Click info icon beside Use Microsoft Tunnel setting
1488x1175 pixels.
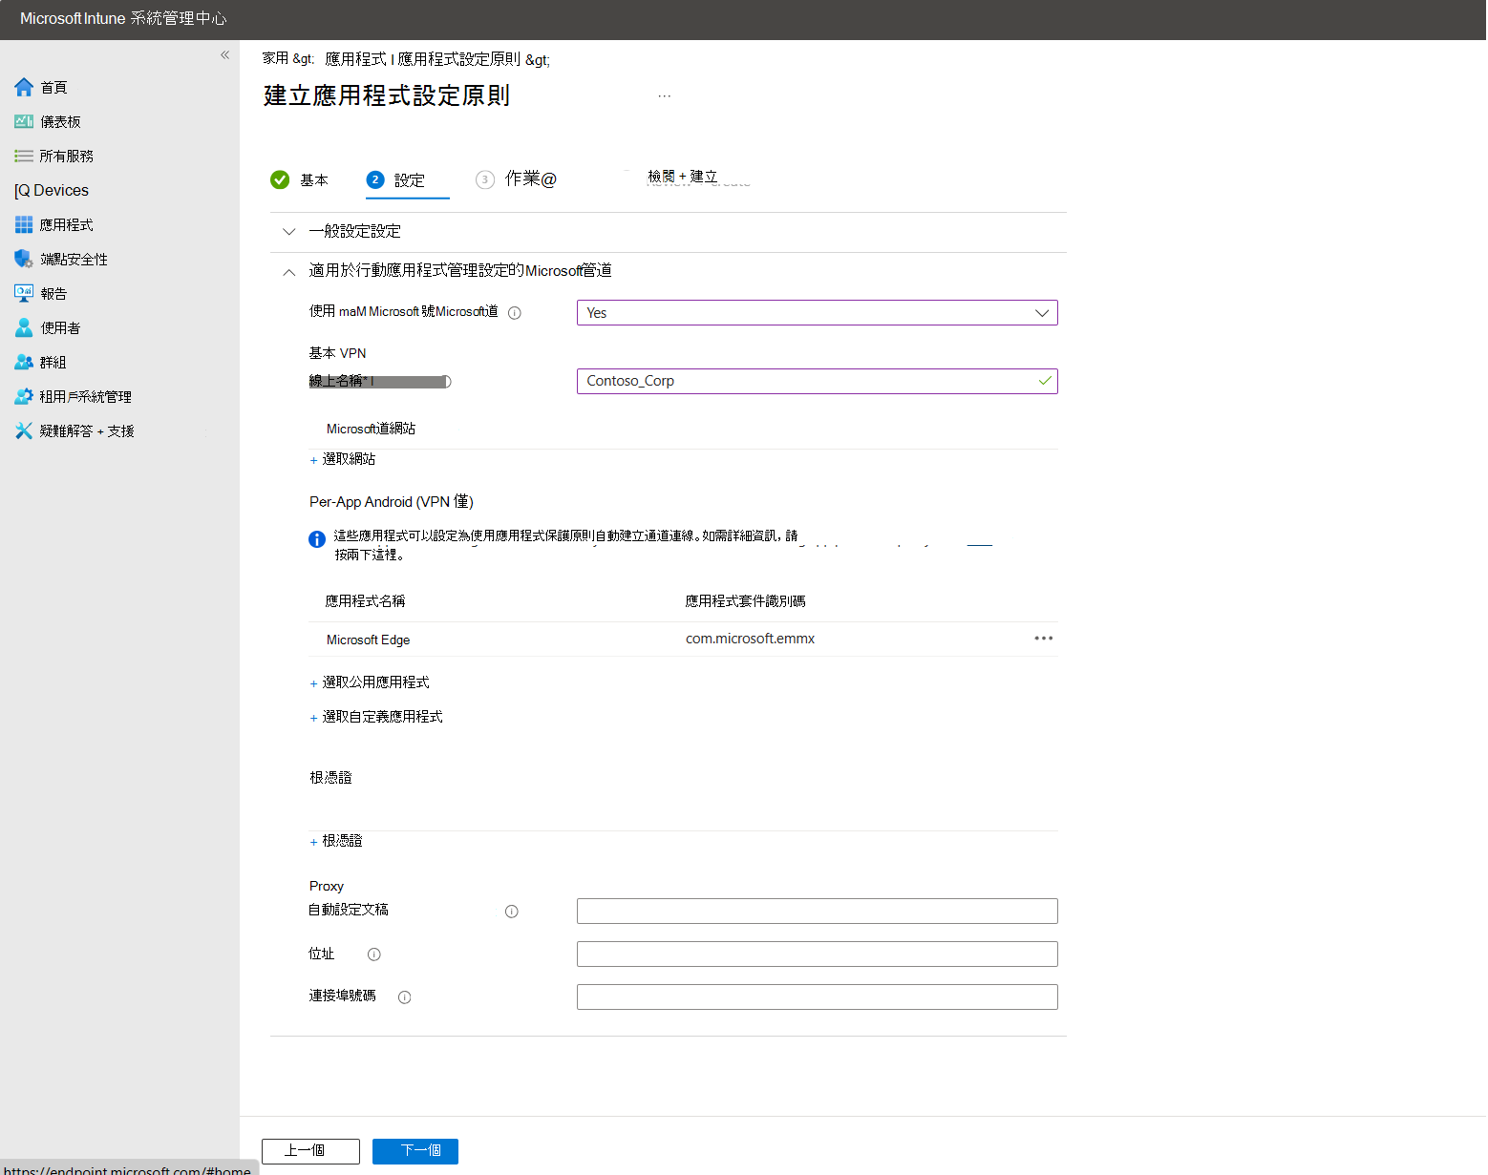point(515,313)
